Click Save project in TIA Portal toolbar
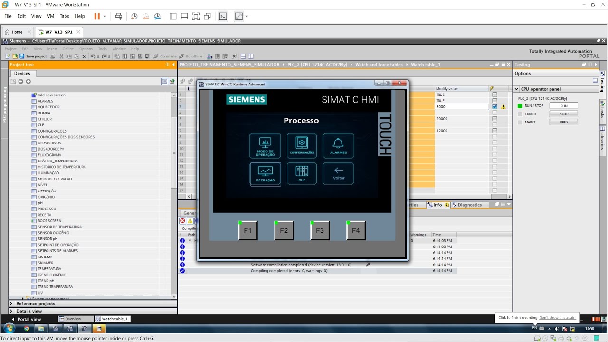The width and height of the screenshot is (608, 342). pyautogui.click(x=33, y=56)
